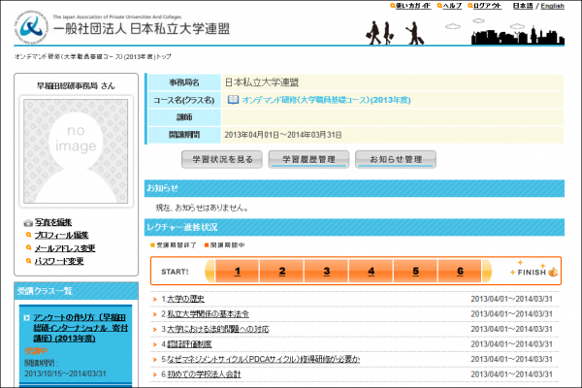582x388 pixels.
Task: Click the breadcrumb オンデマンド研修 トップ text
Action: [x=93, y=56]
